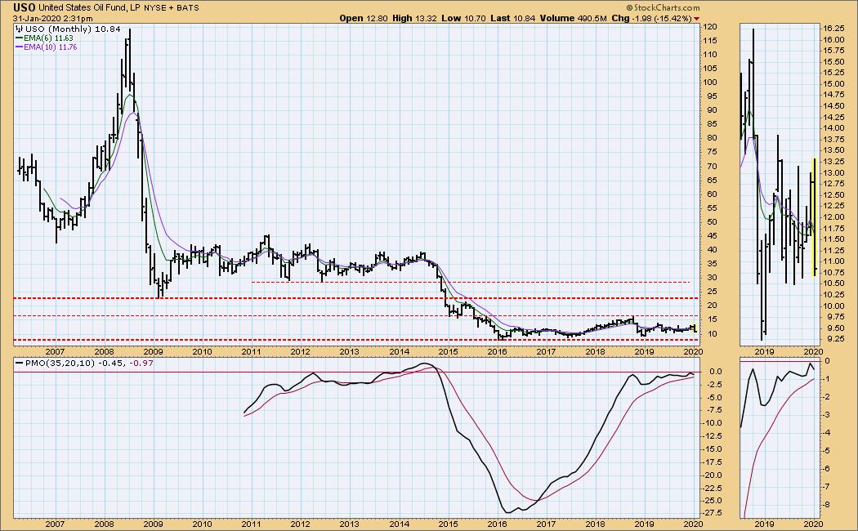Click the yellow highlighted bar in zoom panel

814,217
